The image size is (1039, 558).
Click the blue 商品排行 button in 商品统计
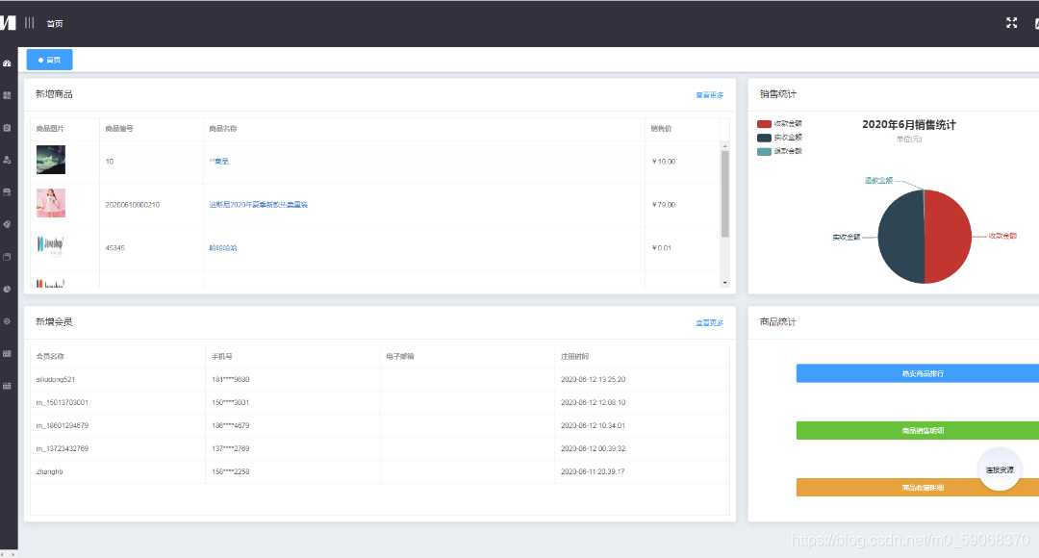[916, 372]
